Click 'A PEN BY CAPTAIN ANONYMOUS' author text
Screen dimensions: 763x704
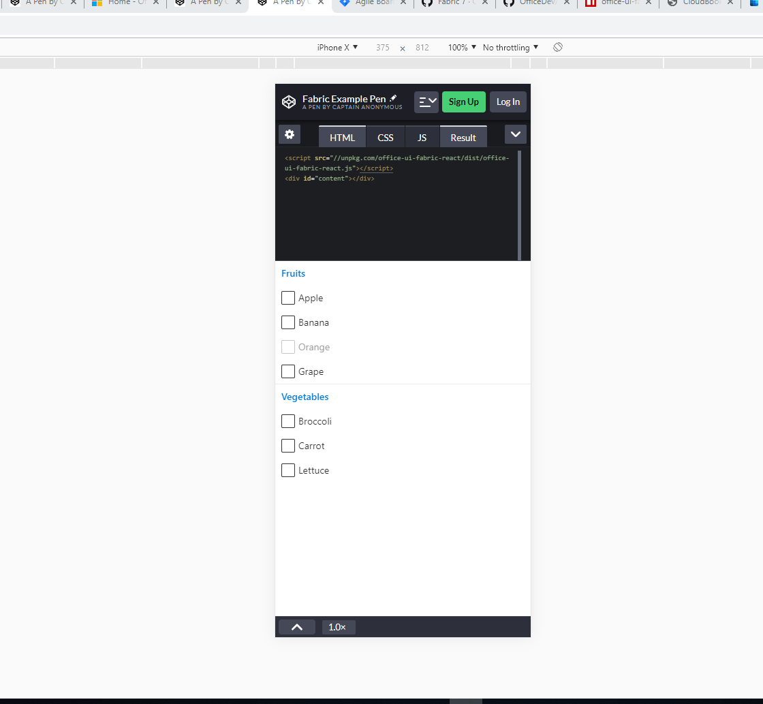(352, 107)
